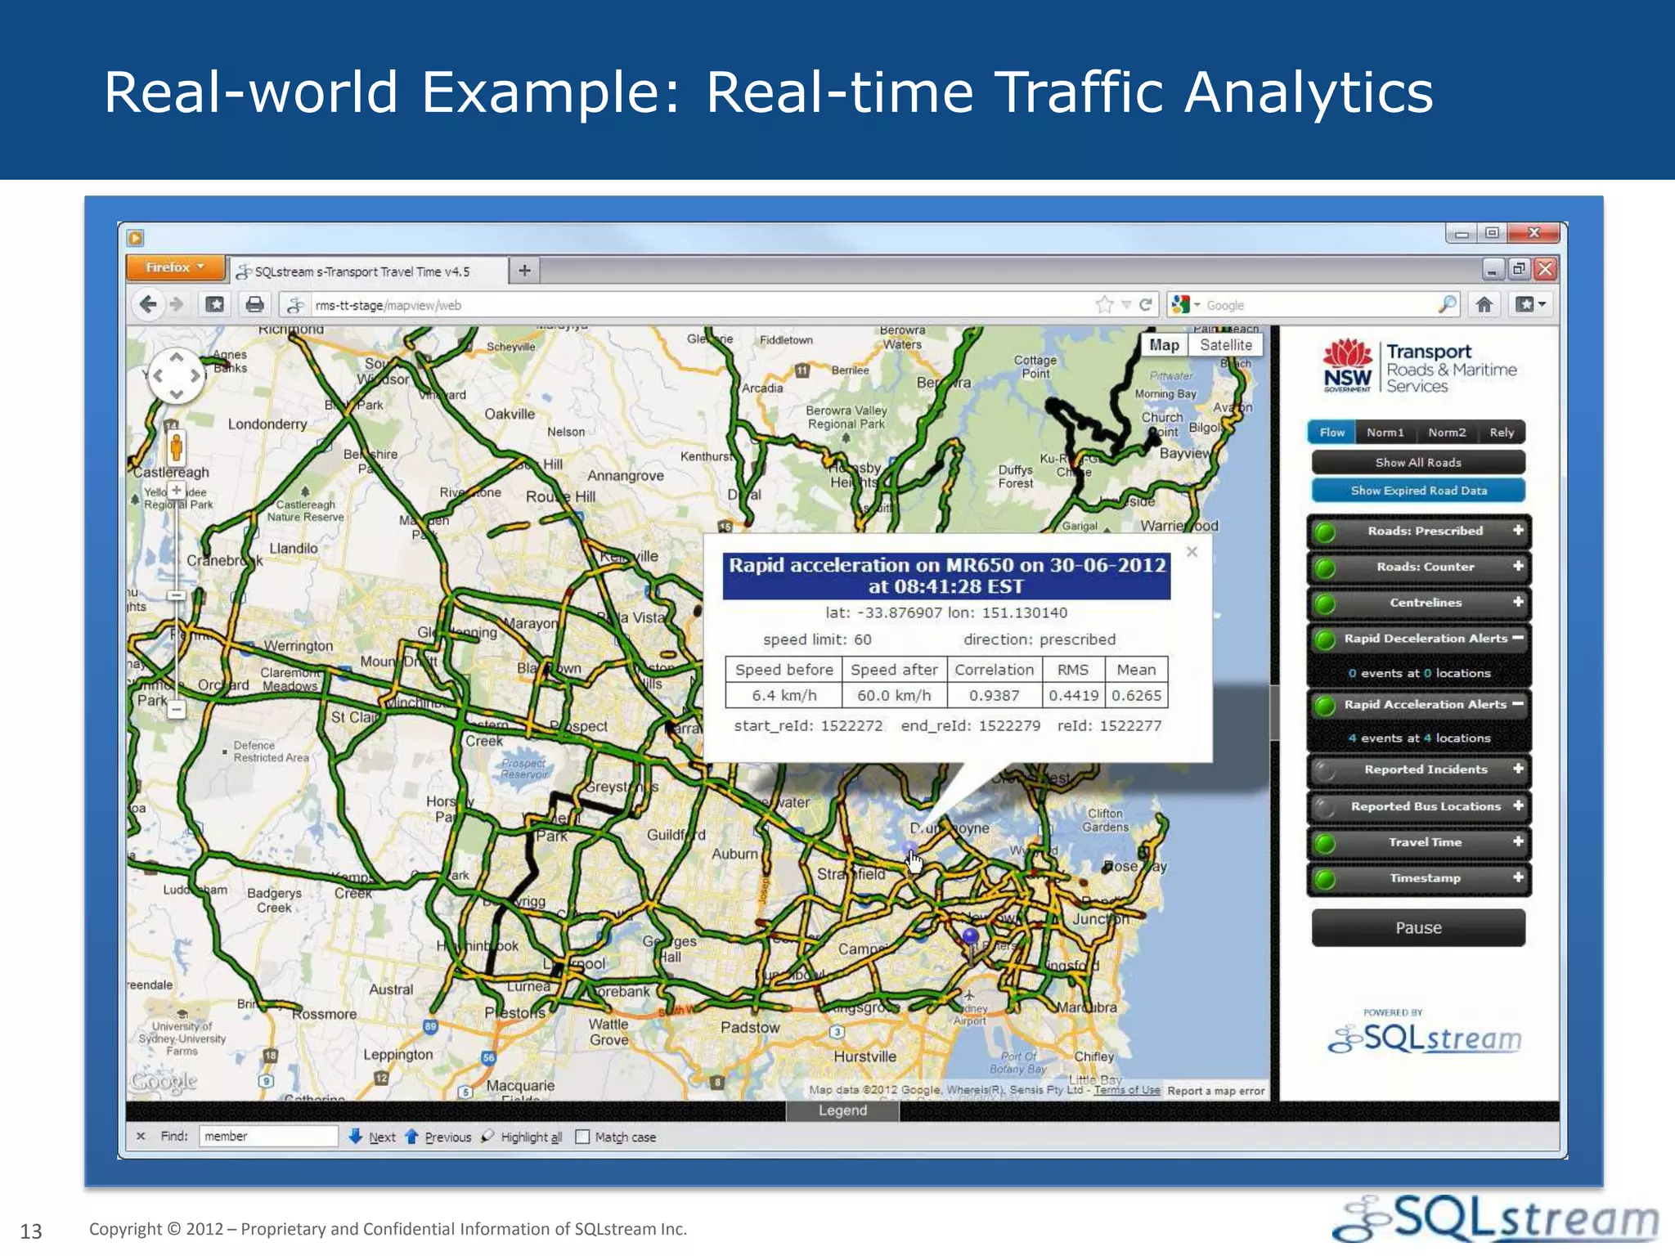Expand the Timestamp panel
This screenshot has height=1256, width=1675.
(x=1518, y=877)
